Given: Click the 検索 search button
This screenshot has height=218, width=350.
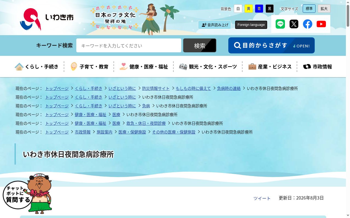Looking at the screenshot, I should point(200,46).
